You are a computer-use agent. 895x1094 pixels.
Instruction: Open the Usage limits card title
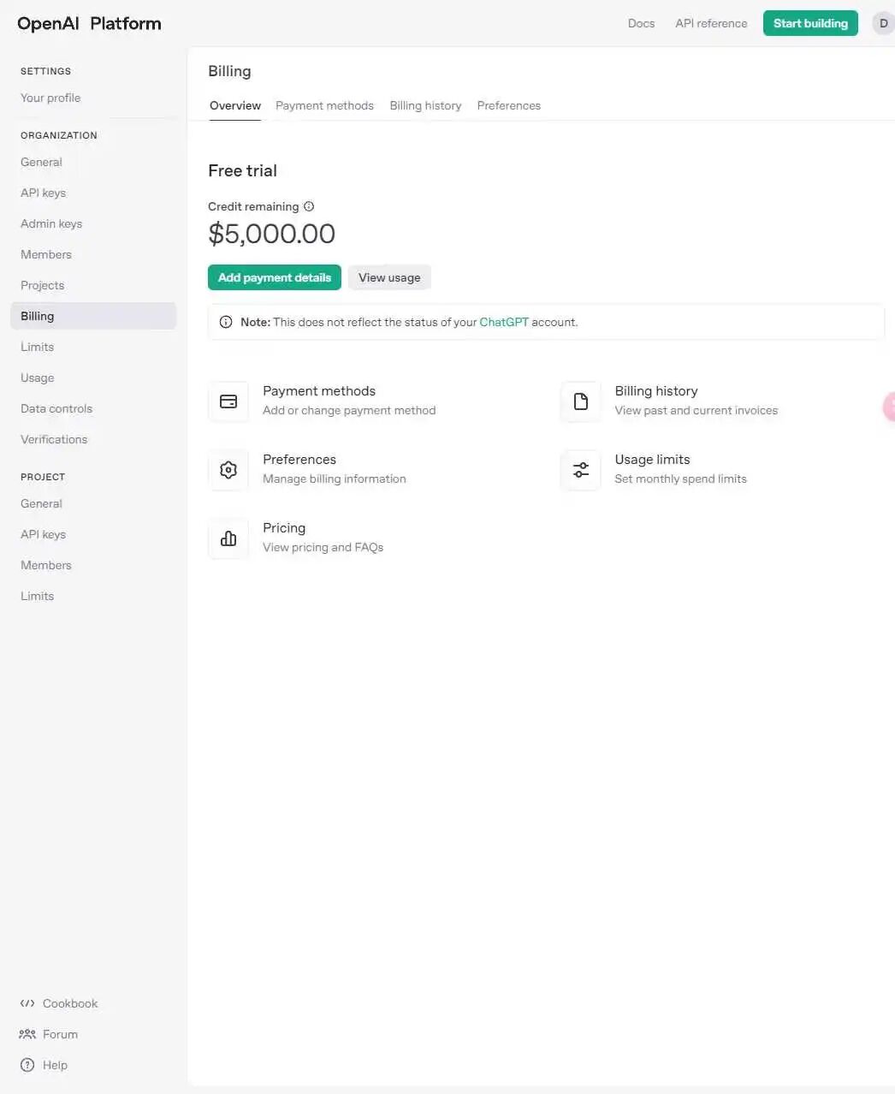[652, 460]
